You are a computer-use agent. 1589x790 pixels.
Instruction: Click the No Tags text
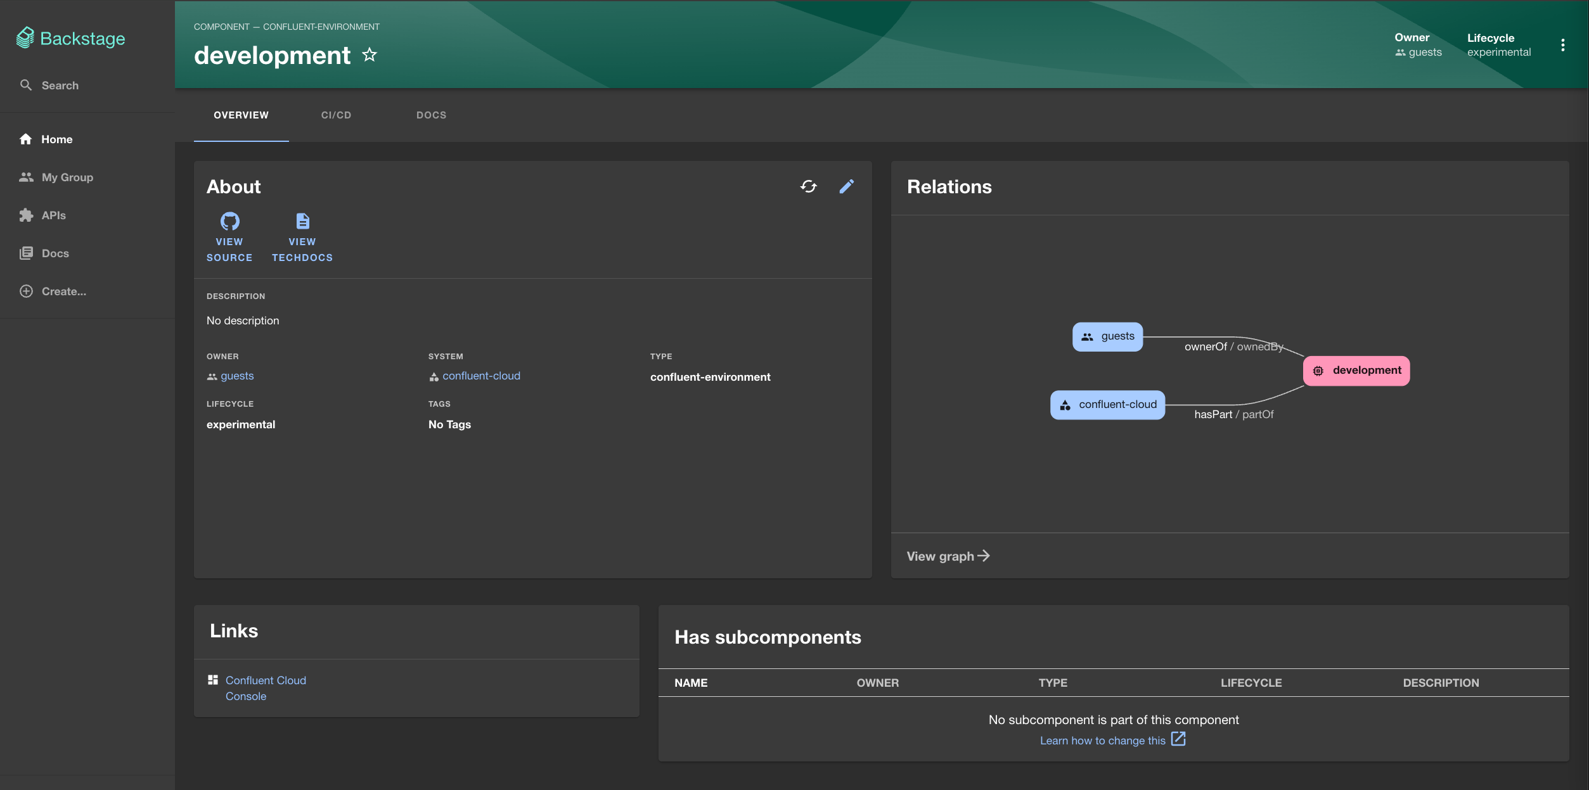coord(449,424)
